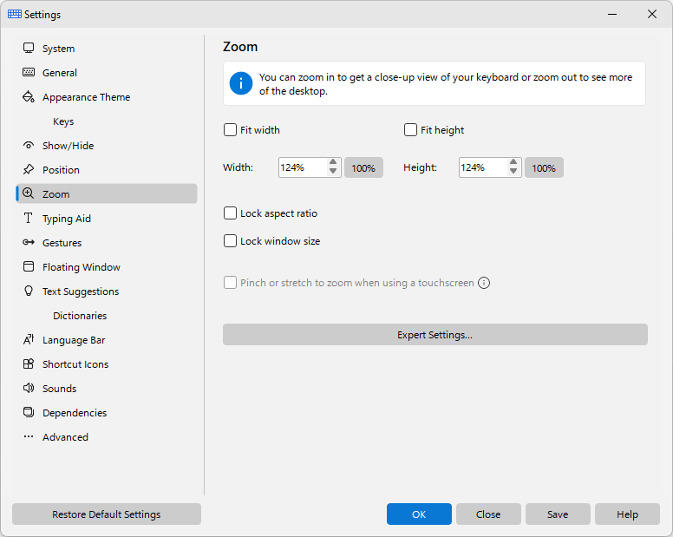Reset Height to 100% button
This screenshot has height=537, width=673.
tap(544, 167)
